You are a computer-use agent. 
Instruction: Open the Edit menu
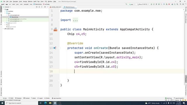point(7,1)
